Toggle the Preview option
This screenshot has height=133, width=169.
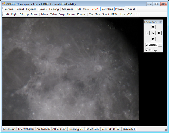(x=120, y=9)
